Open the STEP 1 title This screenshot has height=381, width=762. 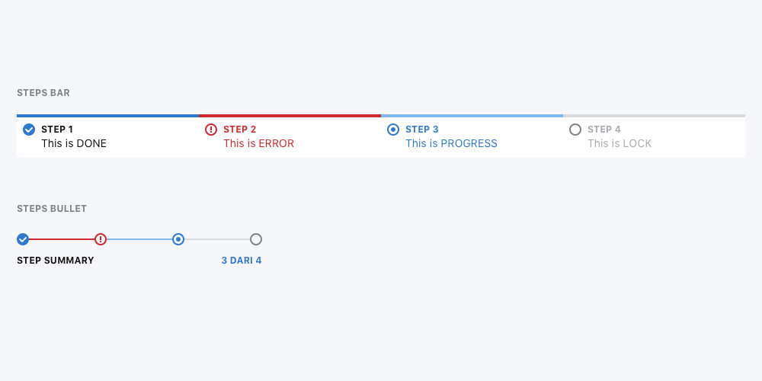57,130
